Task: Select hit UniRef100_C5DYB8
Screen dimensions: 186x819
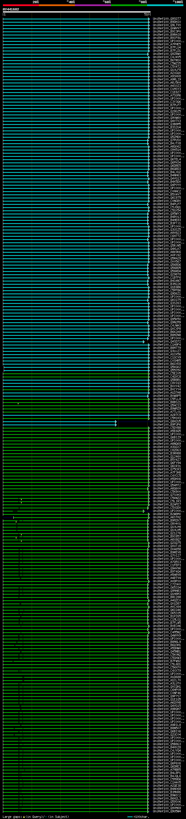Action: tap(167, 428)
